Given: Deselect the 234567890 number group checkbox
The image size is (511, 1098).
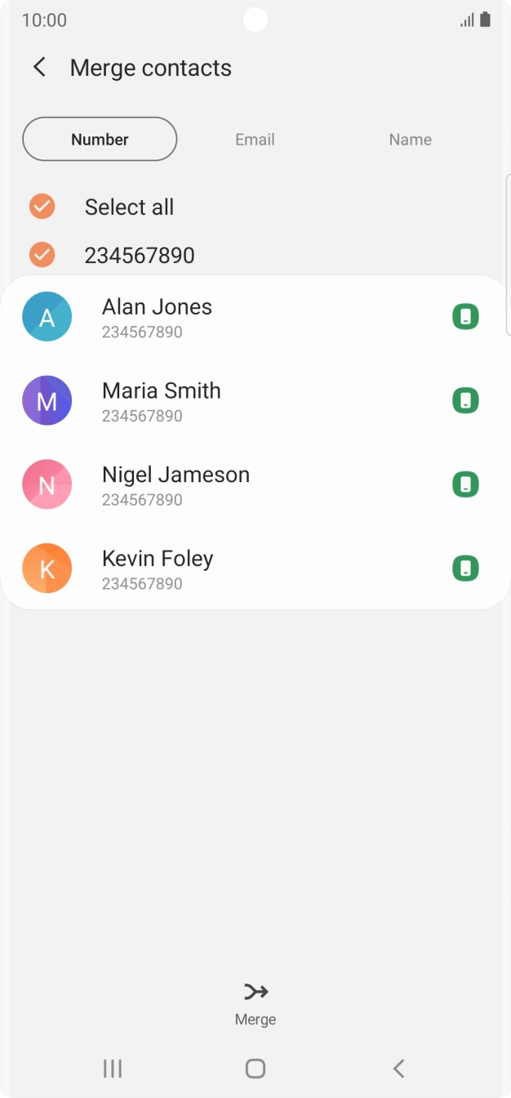Looking at the screenshot, I should (x=42, y=255).
